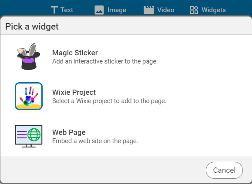
Task: Click the Widgets shapes icon
Action: [x=194, y=10]
